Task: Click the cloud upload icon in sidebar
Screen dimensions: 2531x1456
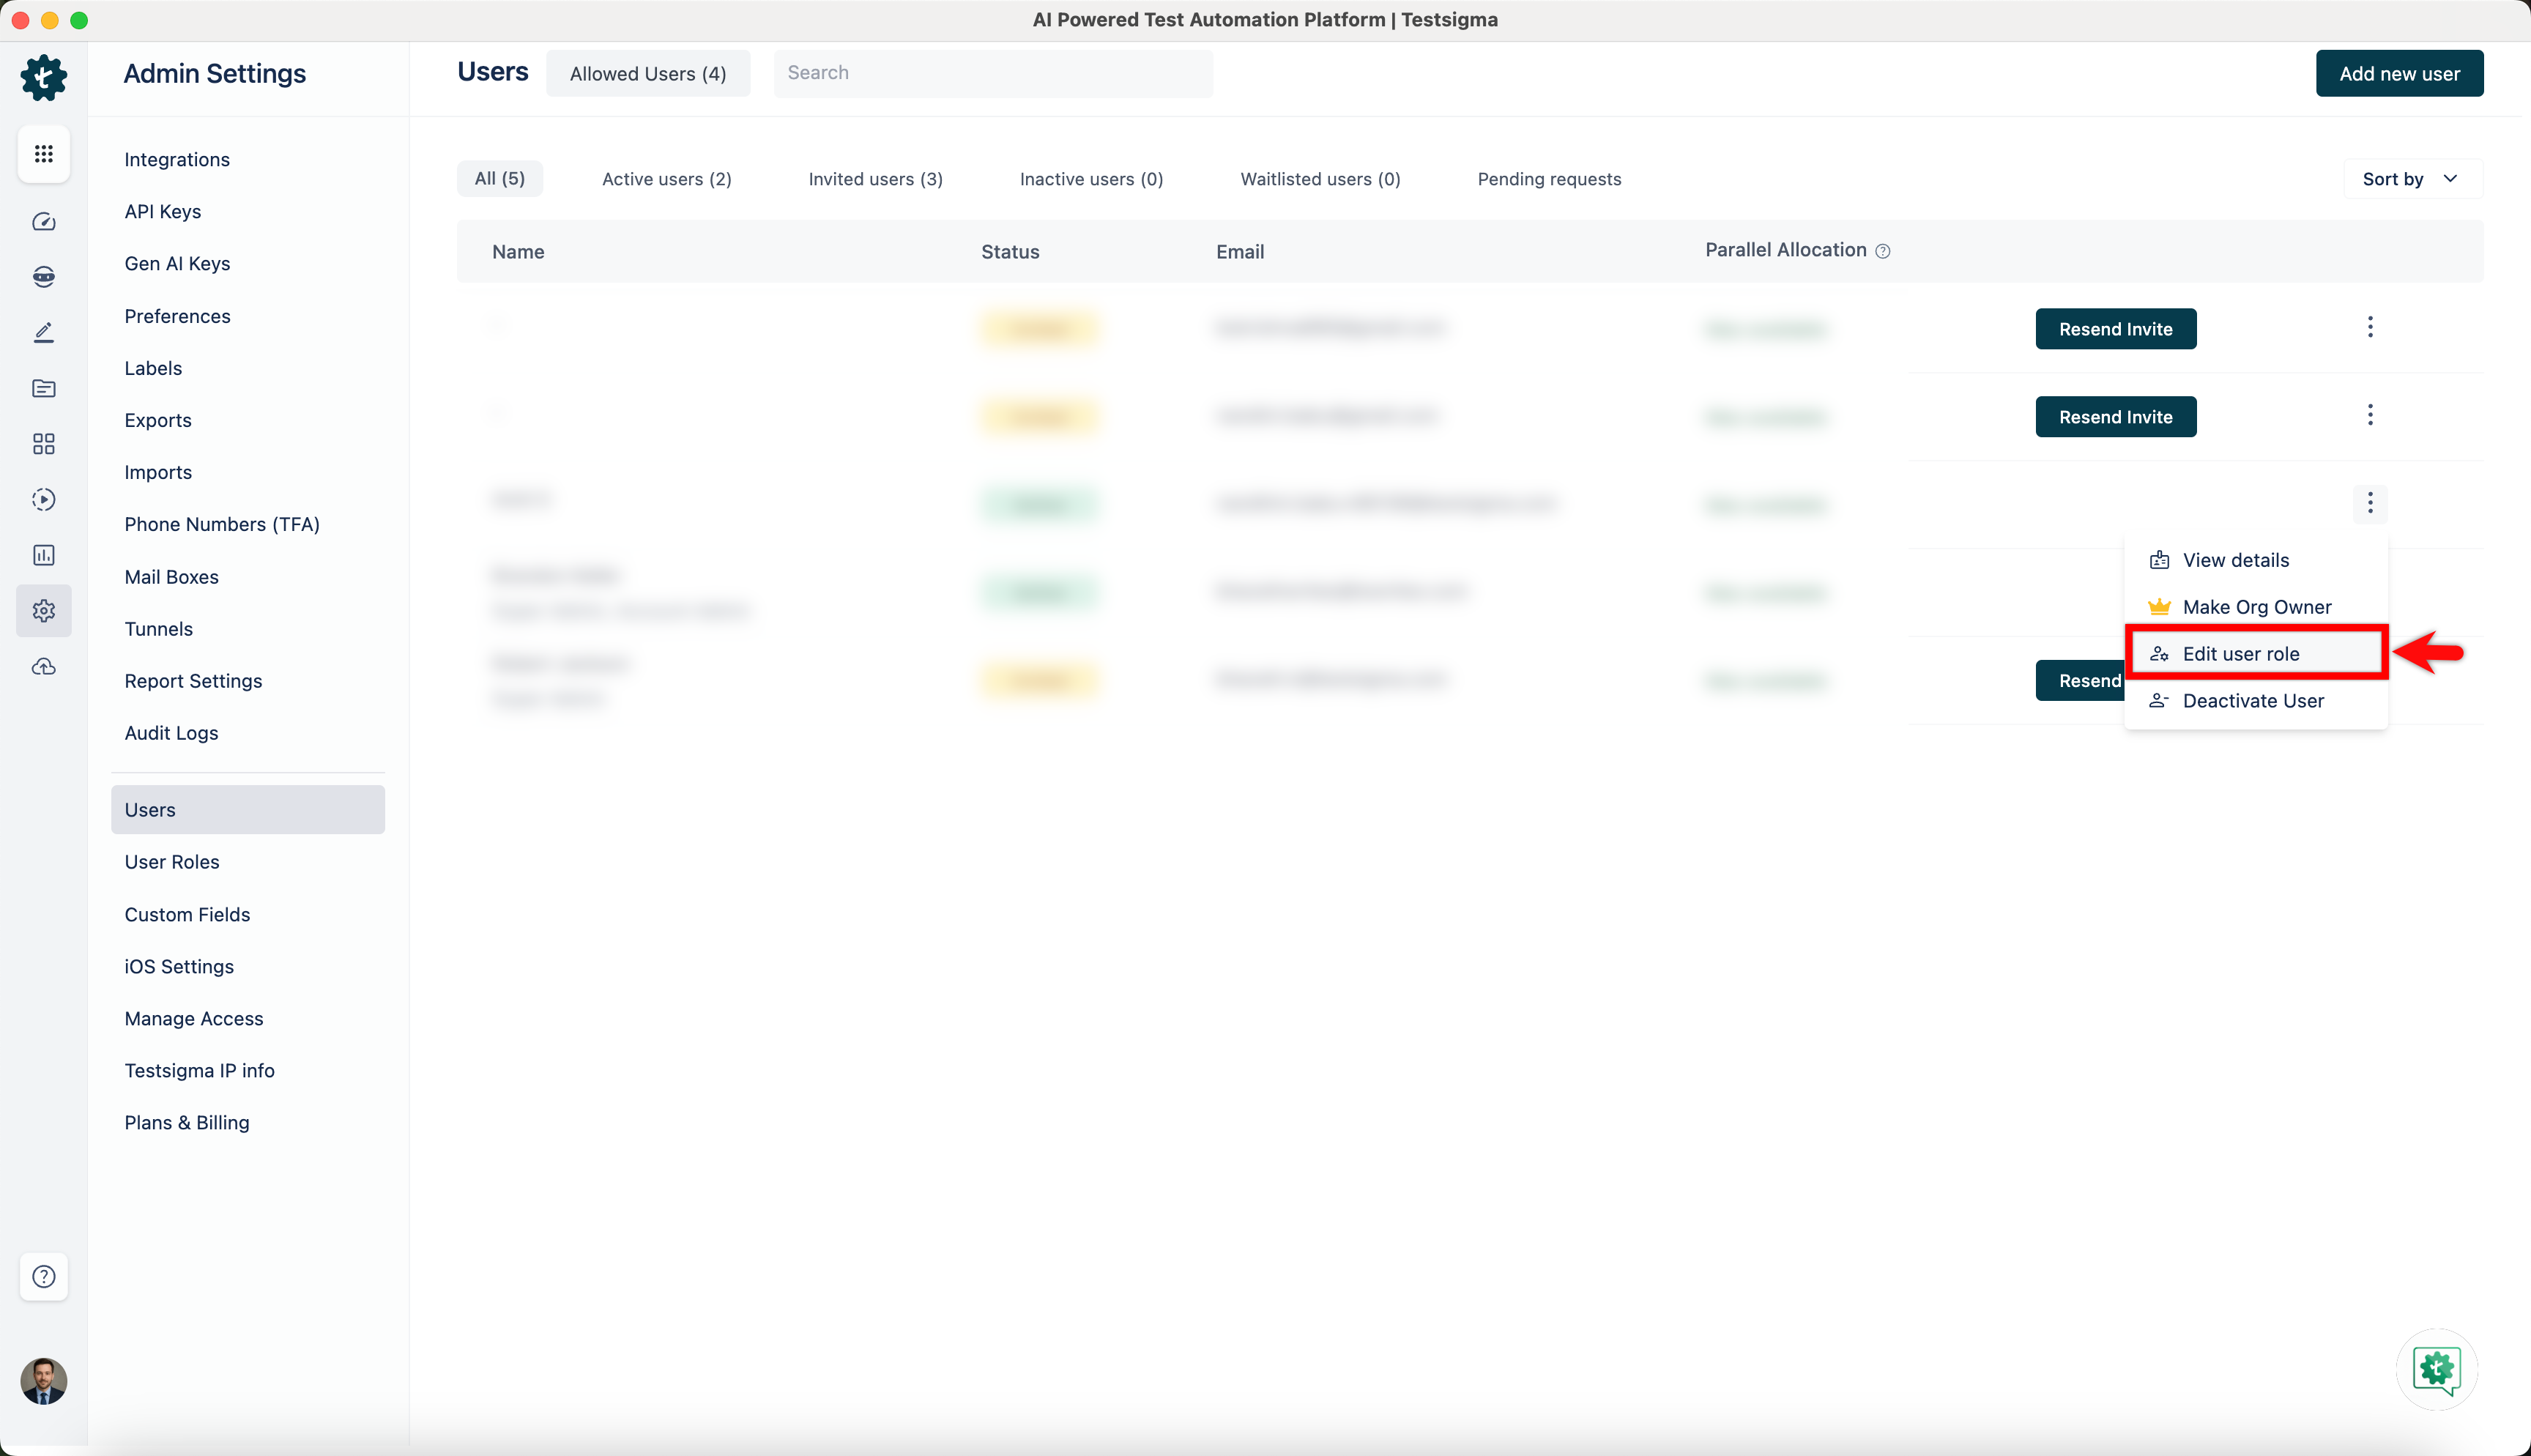Action: tap(43, 666)
